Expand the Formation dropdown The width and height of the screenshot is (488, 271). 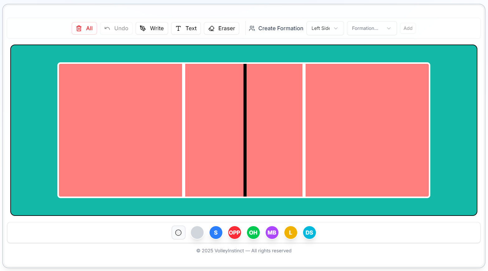click(x=372, y=28)
